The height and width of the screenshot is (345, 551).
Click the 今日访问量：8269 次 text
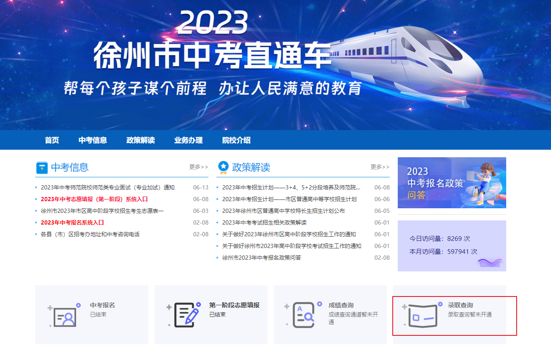440,238
